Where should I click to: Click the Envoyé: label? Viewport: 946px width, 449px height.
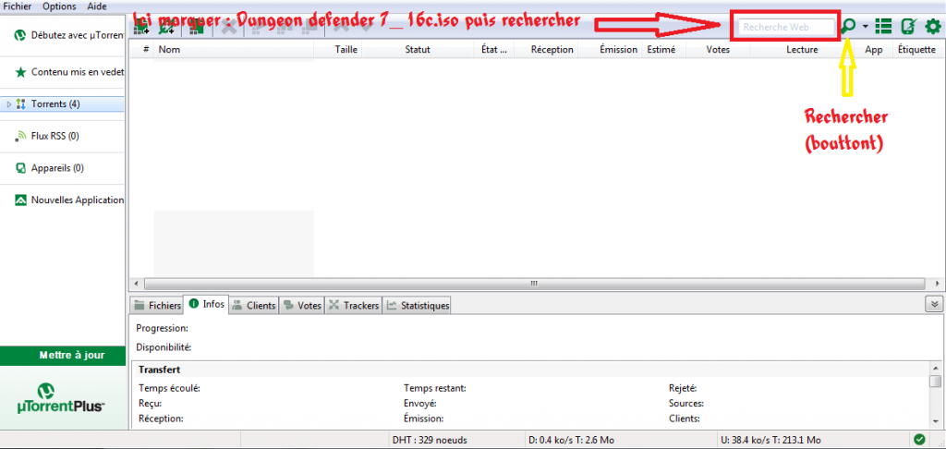[x=420, y=403]
